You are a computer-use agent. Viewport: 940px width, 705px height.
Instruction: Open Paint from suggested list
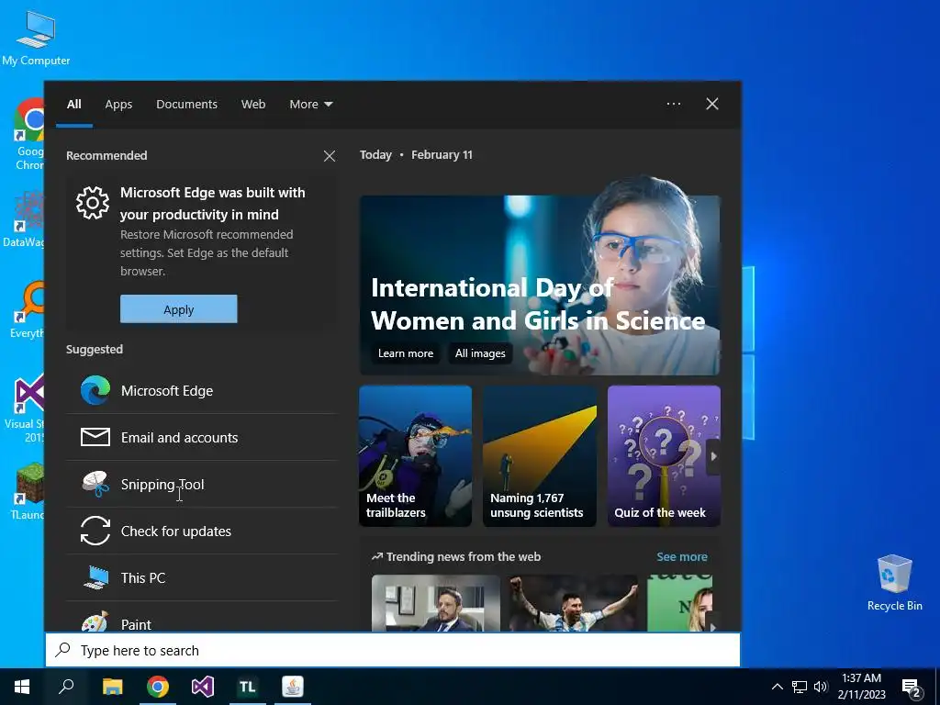[201, 618]
